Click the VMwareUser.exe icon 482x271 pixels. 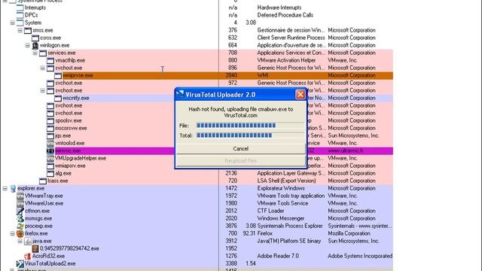pos(20,203)
